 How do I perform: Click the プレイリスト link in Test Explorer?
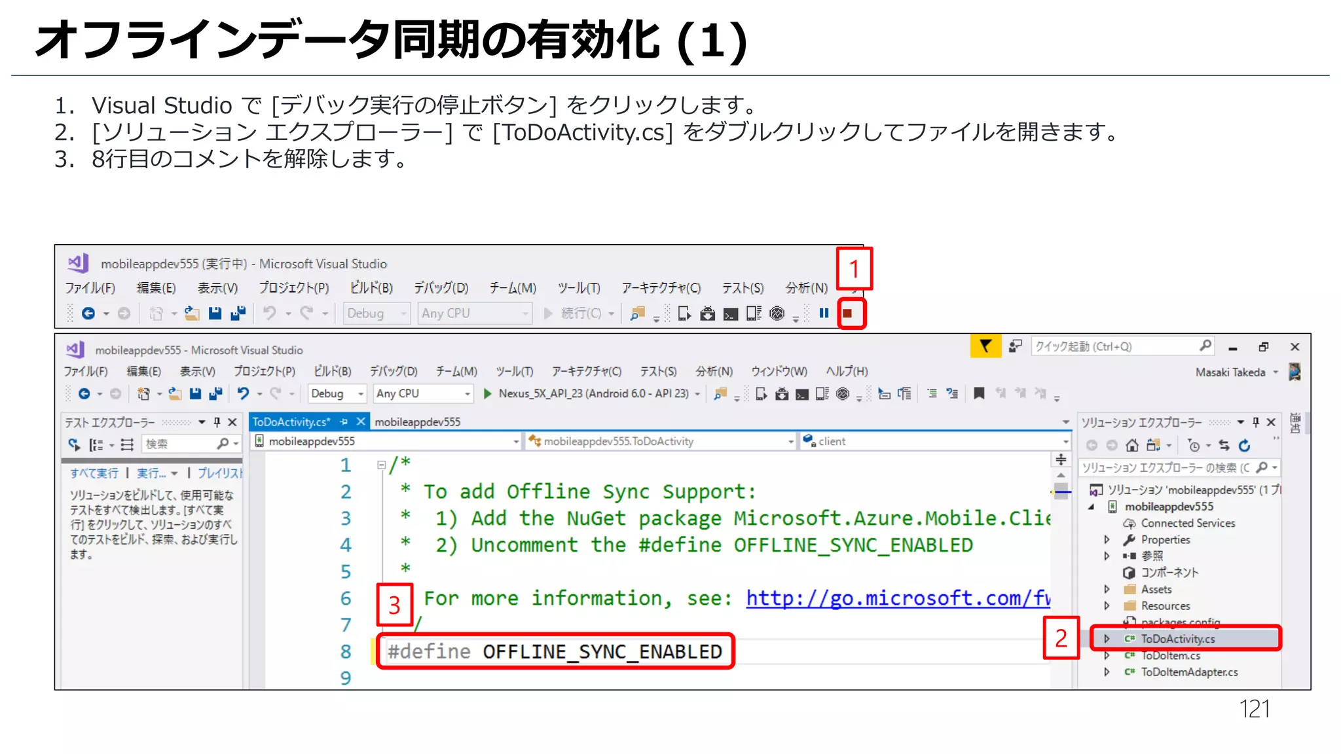[x=220, y=473]
